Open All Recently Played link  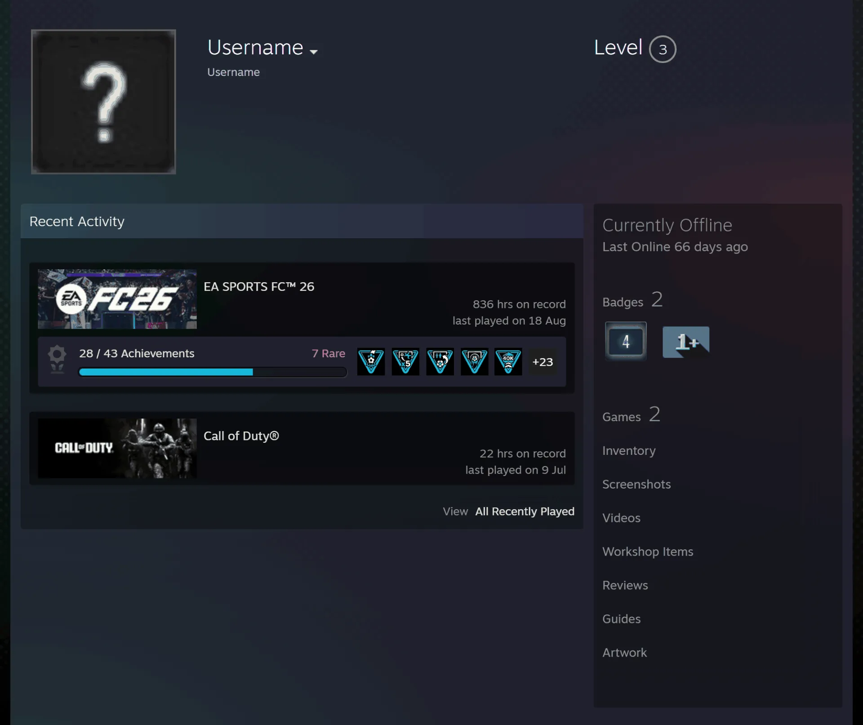coord(525,512)
